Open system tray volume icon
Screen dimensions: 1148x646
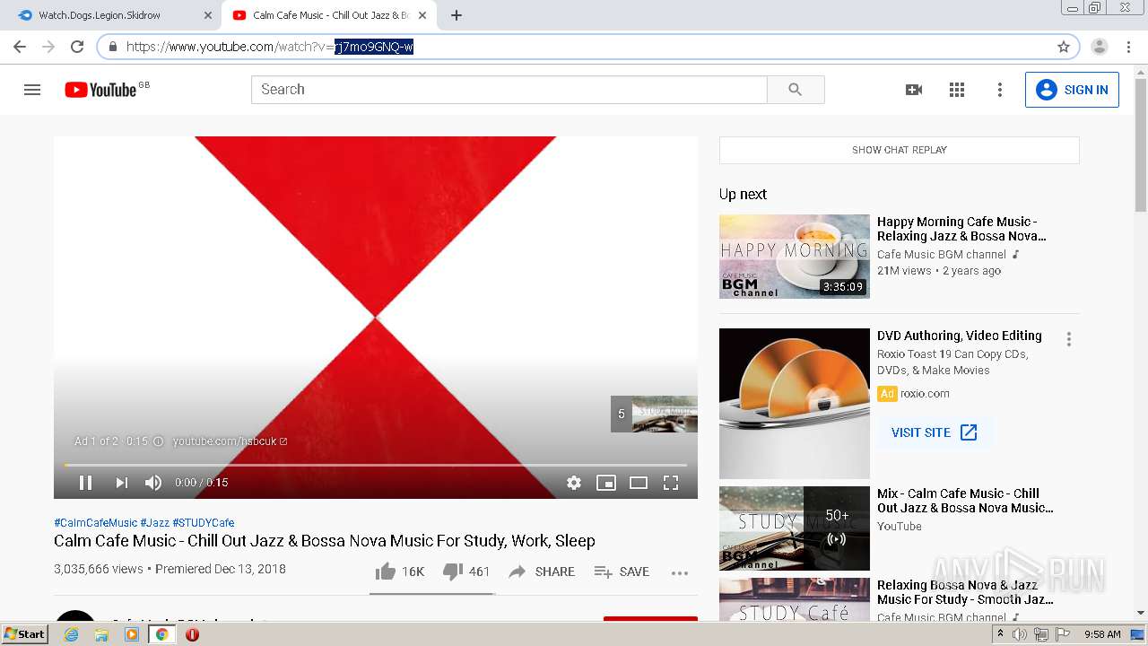point(1019,634)
